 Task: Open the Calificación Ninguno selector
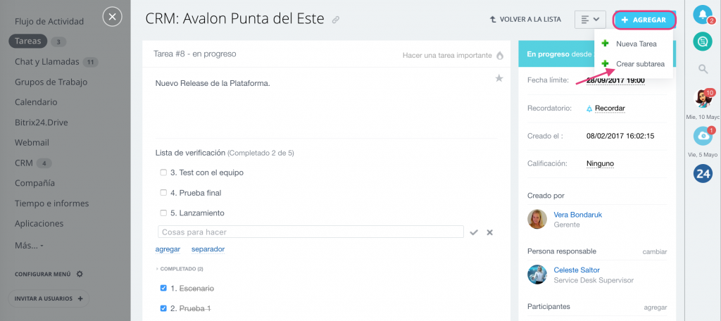600,163
